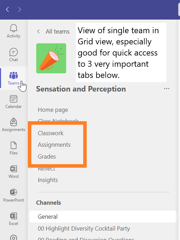Open more options for Sensation and Perception
The height and width of the screenshot is (240, 180).
pyautogui.click(x=166, y=89)
